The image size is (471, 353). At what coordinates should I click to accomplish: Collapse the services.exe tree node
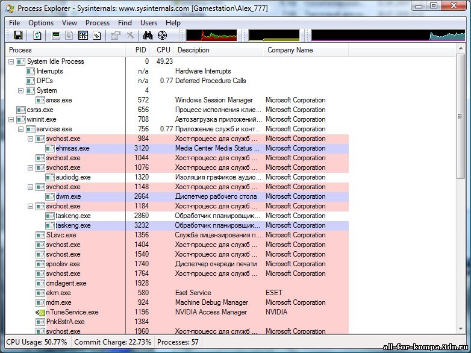click(20, 129)
